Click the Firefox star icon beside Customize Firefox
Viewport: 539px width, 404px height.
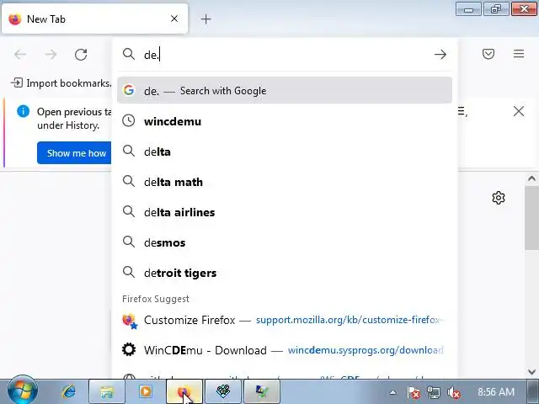coord(130,321)
